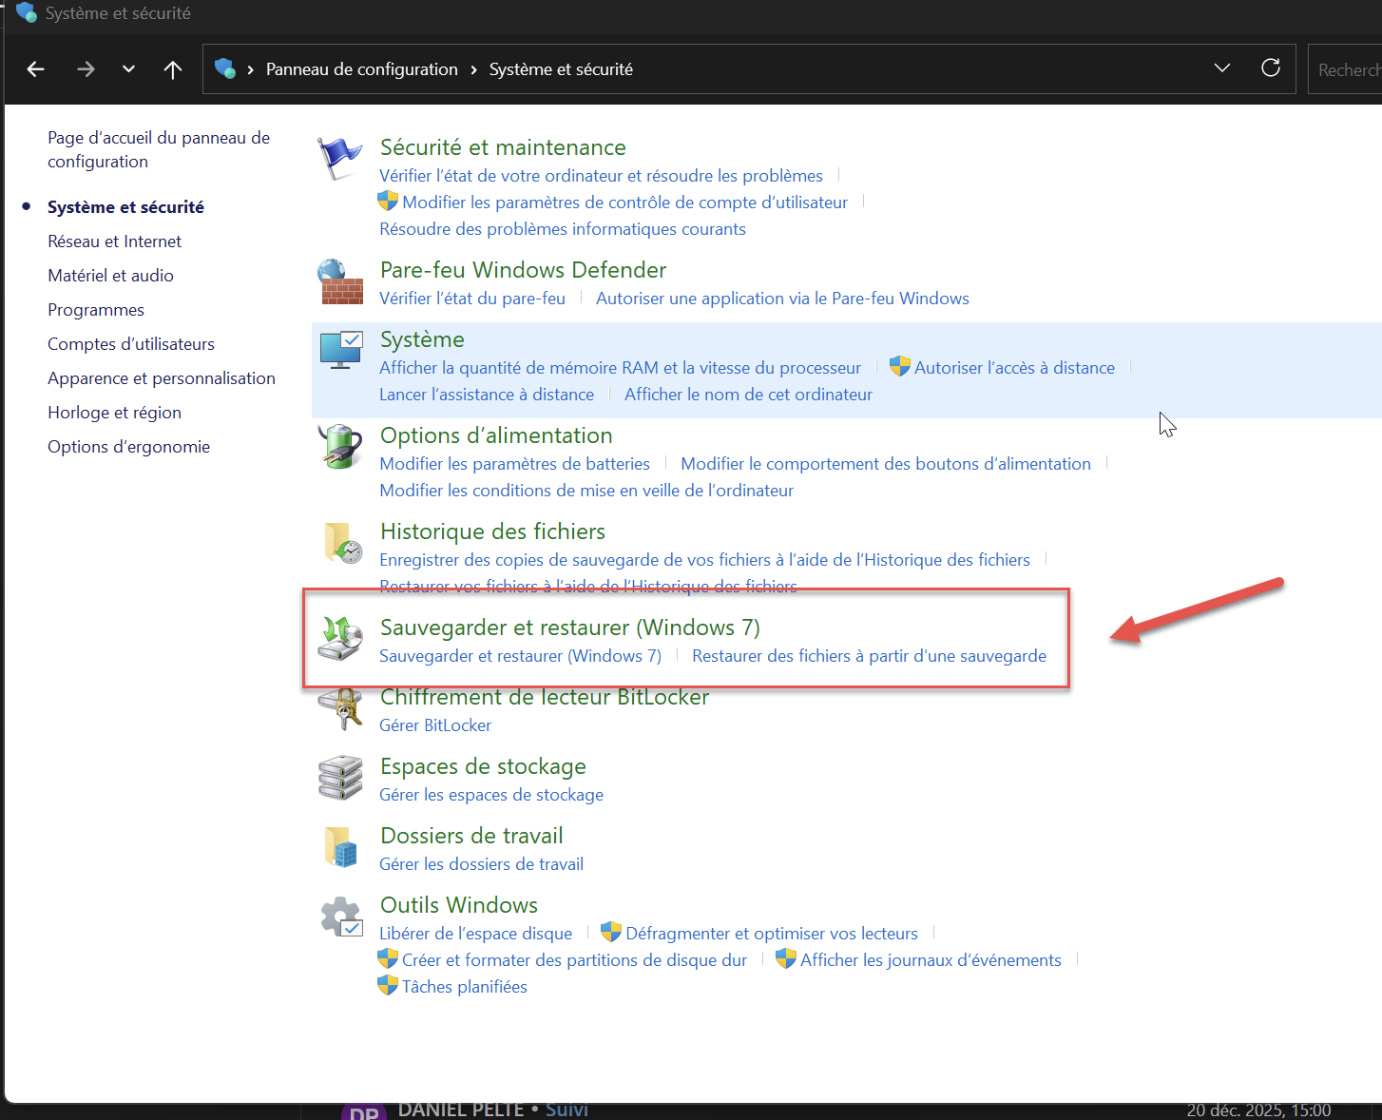1382x1120 pixels.
Task: Click Autoriser une application via le Pare-feu
Action: tap(782, 299)
